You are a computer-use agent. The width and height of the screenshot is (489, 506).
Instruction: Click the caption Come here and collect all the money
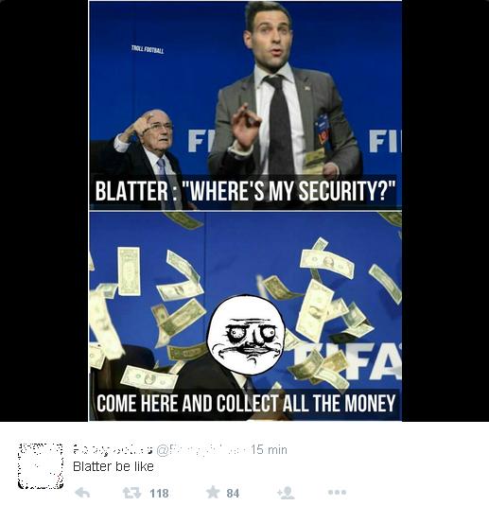[246, 403]
